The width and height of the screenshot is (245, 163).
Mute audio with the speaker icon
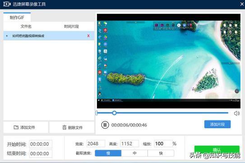[x=237, y=113]
